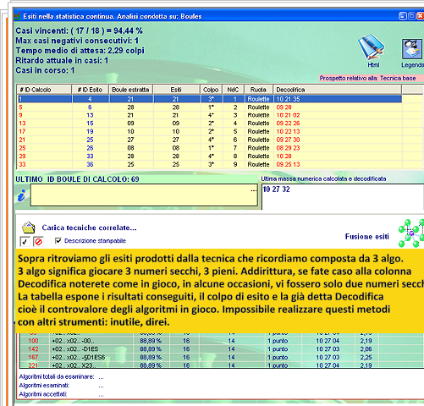The image size is (424, 406).
Task: Click ID Calcolo value 33
Action: [x=22, y=164]
